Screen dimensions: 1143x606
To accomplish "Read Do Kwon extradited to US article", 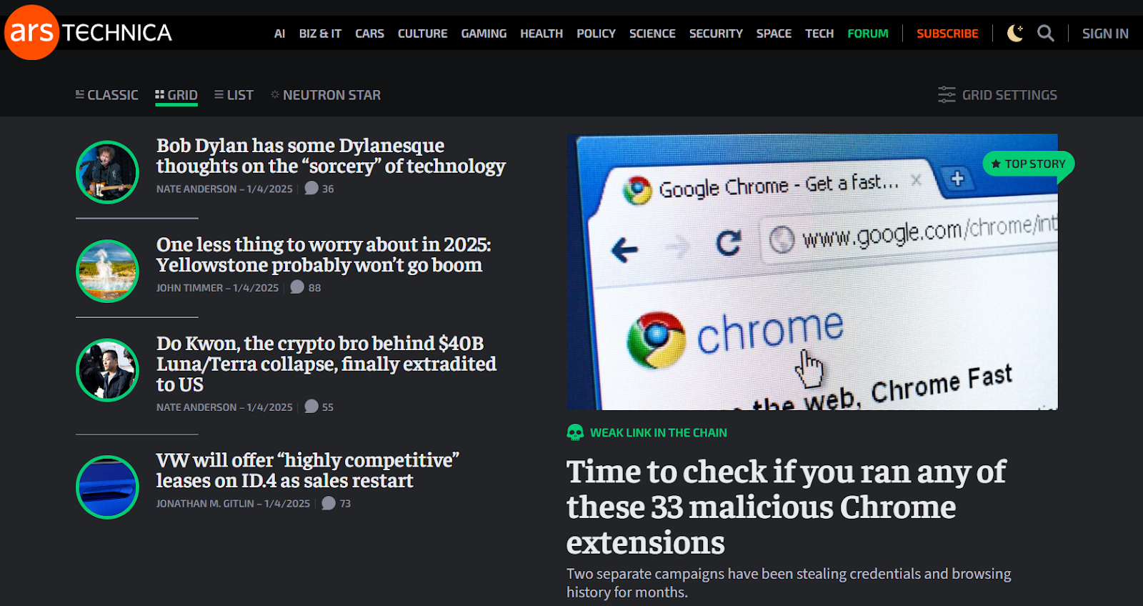I will [326, 364].
